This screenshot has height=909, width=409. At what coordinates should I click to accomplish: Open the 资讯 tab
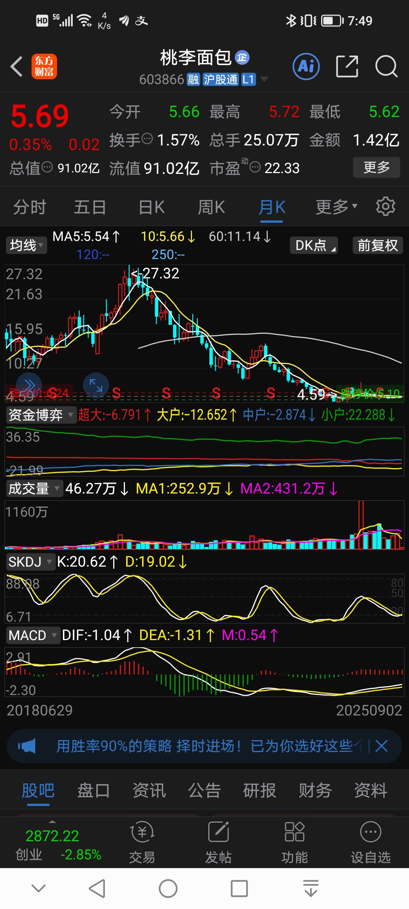point(149,791)
